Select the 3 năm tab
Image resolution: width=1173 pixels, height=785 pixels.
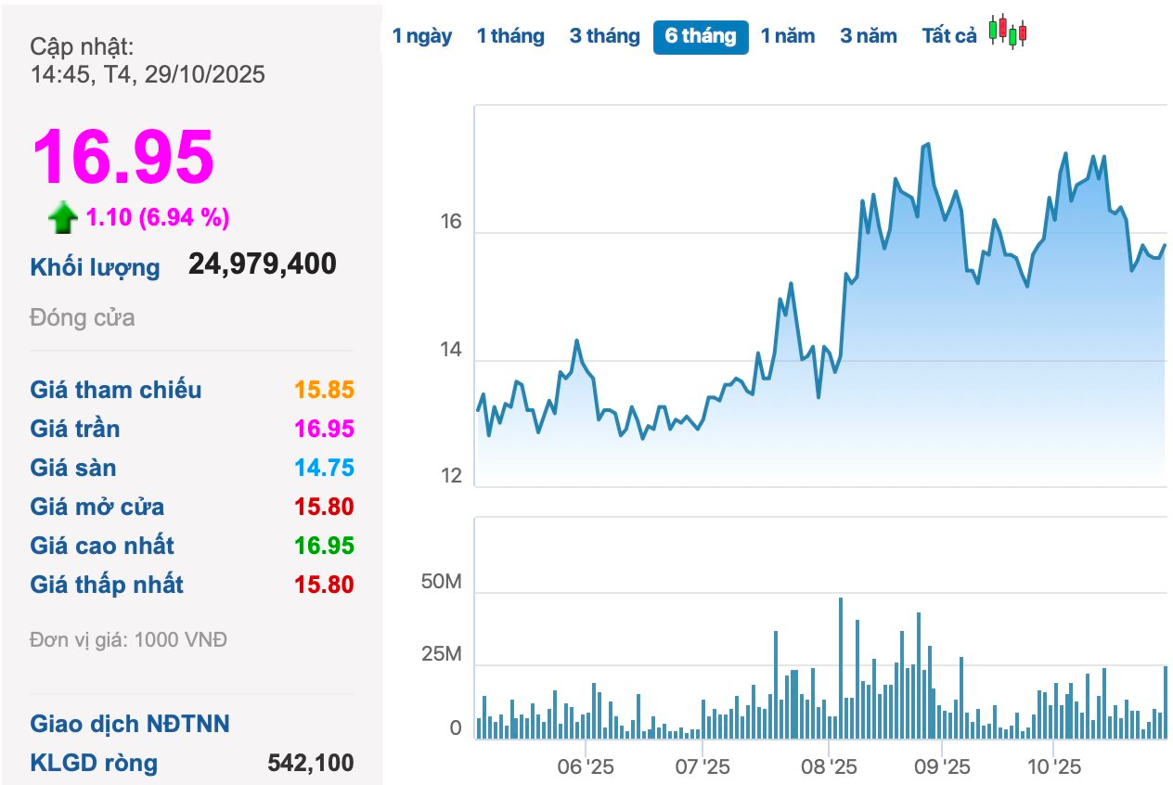869,36
